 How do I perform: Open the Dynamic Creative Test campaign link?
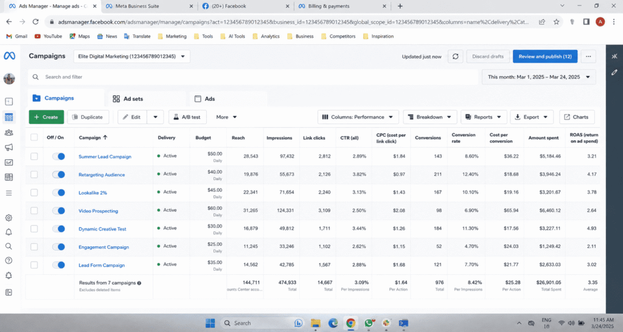pyautogui.click(x=102, y=229)
